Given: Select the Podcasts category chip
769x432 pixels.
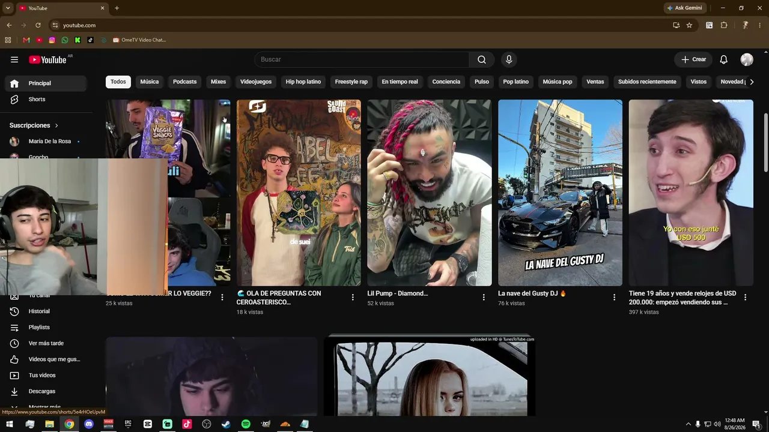Looking at the screenshot, I should tap(185, 82).
